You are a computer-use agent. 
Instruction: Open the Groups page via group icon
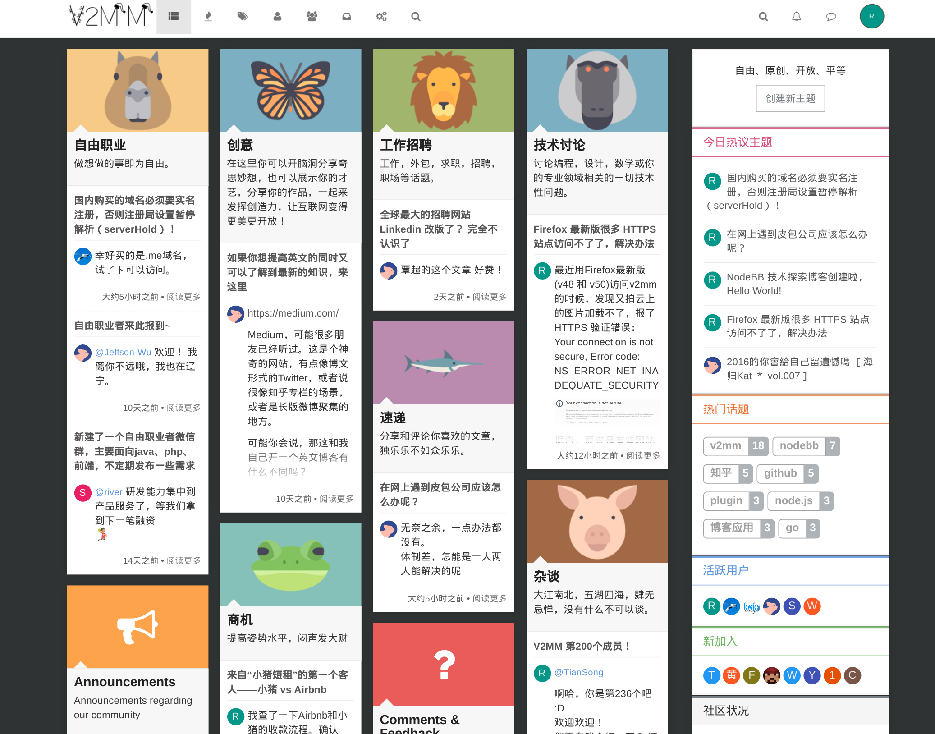(x=312, y=16)
